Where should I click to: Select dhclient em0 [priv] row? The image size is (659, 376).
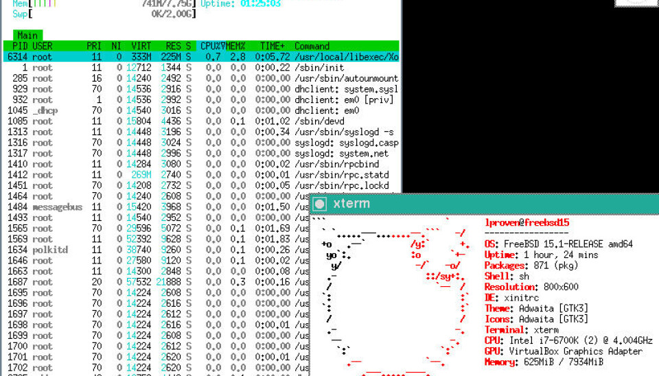point(201,99)
